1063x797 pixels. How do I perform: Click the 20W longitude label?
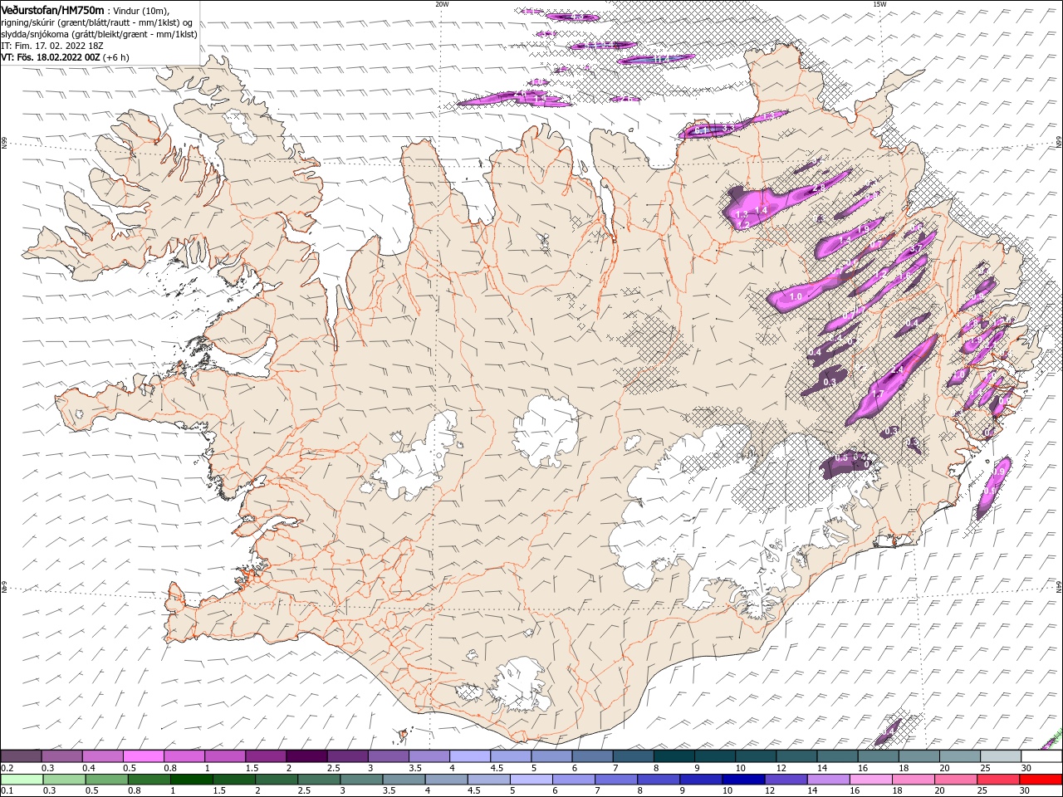point(442,4)
